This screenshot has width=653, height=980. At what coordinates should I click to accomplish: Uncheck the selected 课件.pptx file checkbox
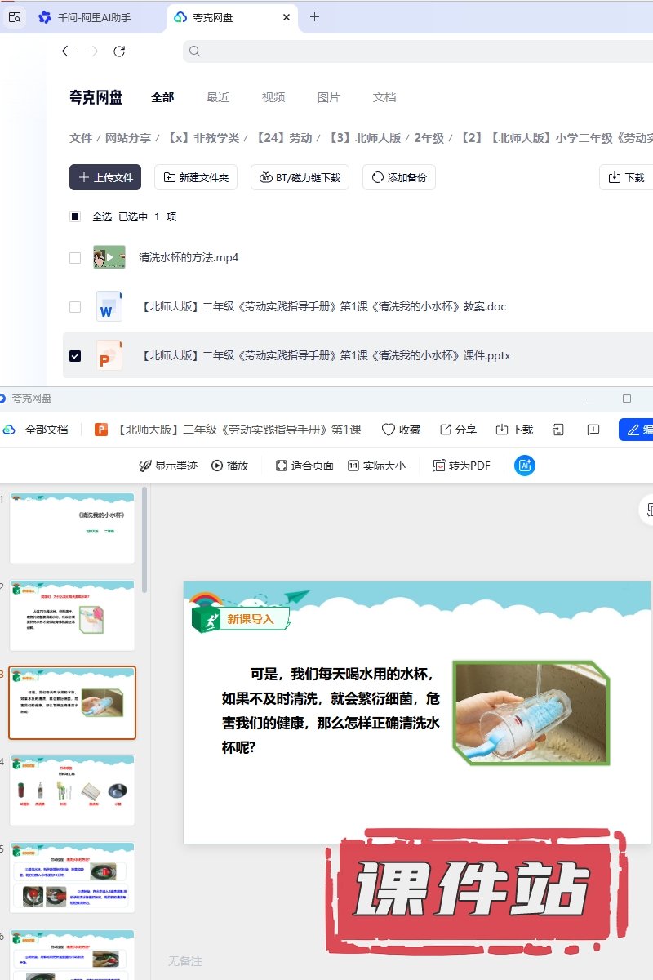coord(75,356)
